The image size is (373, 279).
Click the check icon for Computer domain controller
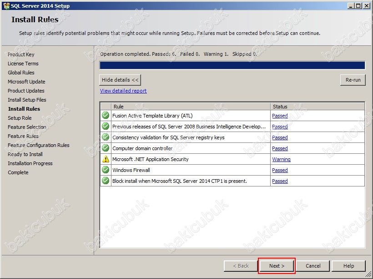click(x=106, y=148)
